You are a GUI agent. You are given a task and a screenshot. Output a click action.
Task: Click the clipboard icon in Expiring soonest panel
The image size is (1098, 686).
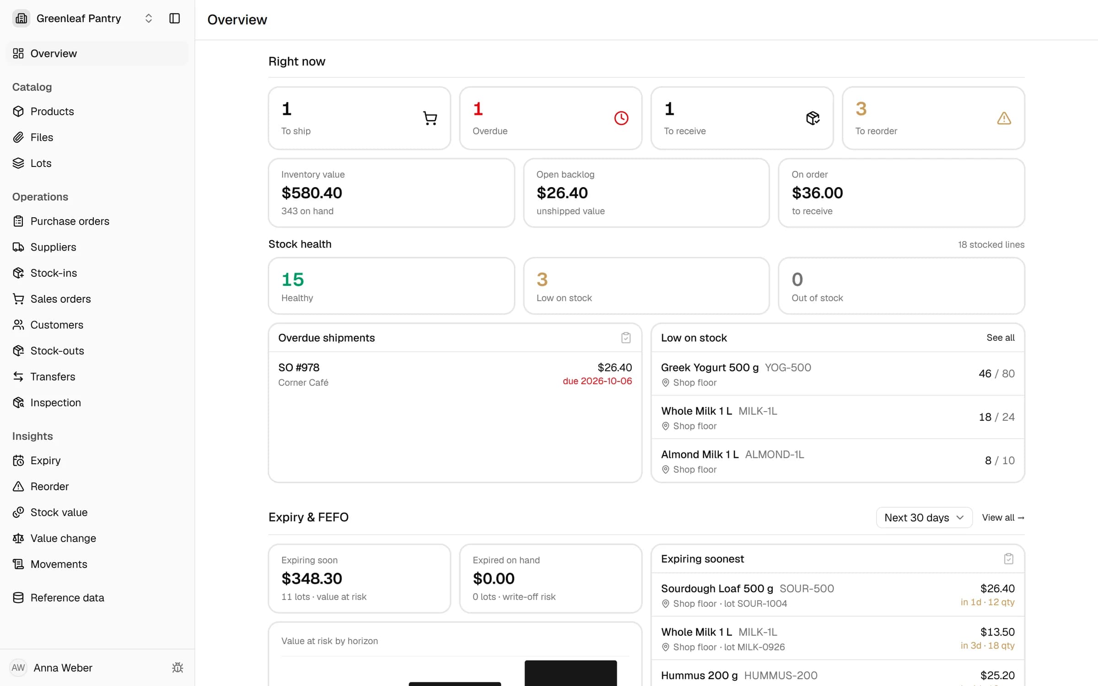pyautogui.click(x=1008, y=558)
